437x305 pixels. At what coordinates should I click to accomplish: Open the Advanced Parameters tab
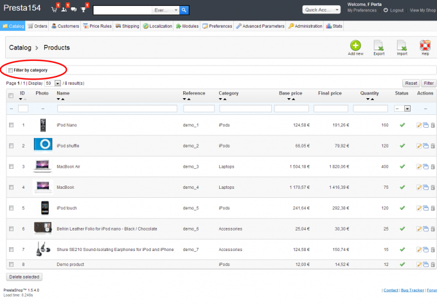pyautogui.click(x=260, y=26)
